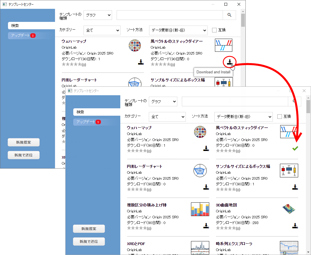Rate 3D曲面地図 with stars
Screen dimensions: 311x255
pyautogui.click(x=226, y=228)
